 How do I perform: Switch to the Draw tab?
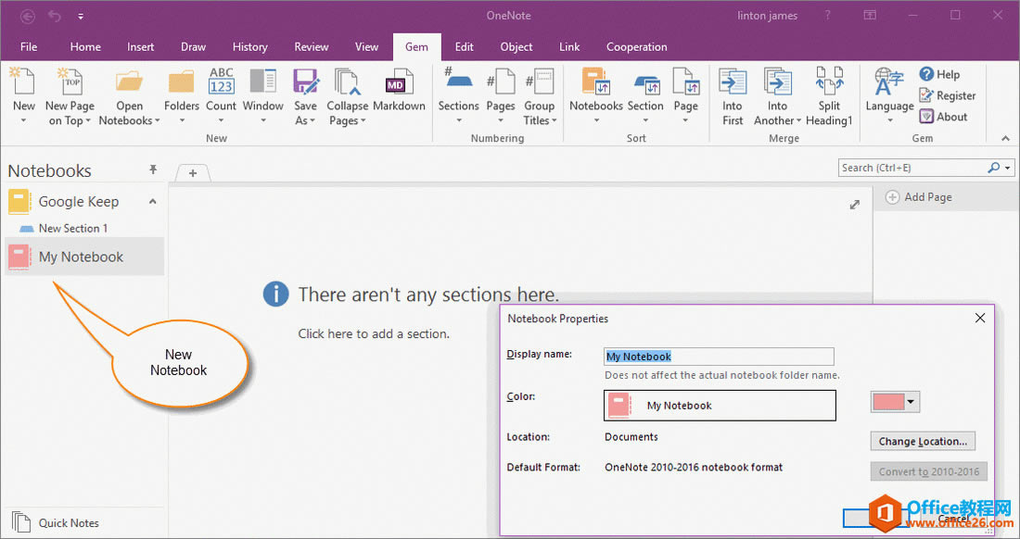point(193,46)
